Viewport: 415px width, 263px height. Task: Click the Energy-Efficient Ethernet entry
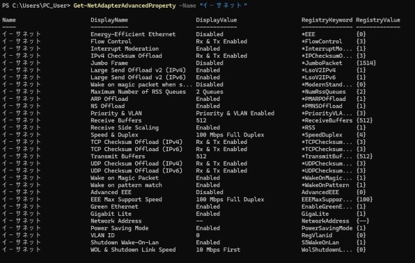(133, 34)
